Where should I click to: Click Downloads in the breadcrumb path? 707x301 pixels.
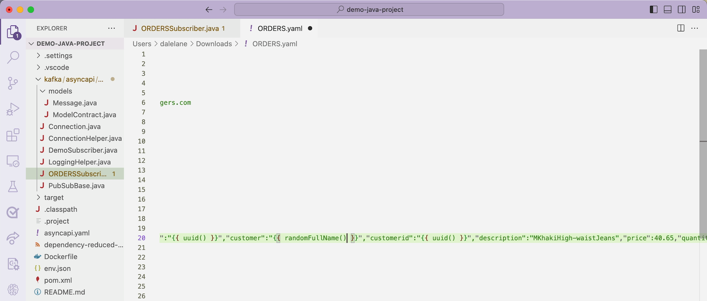point(214,44)
